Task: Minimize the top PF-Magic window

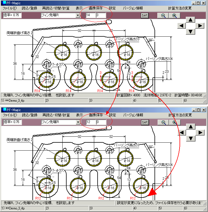Action: pyautogui.click(x=193, y=3)
